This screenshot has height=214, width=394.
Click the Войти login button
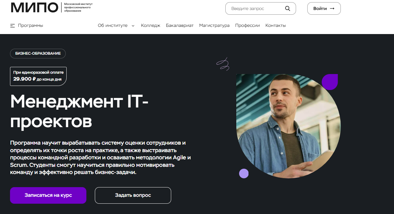coord(324,8)
